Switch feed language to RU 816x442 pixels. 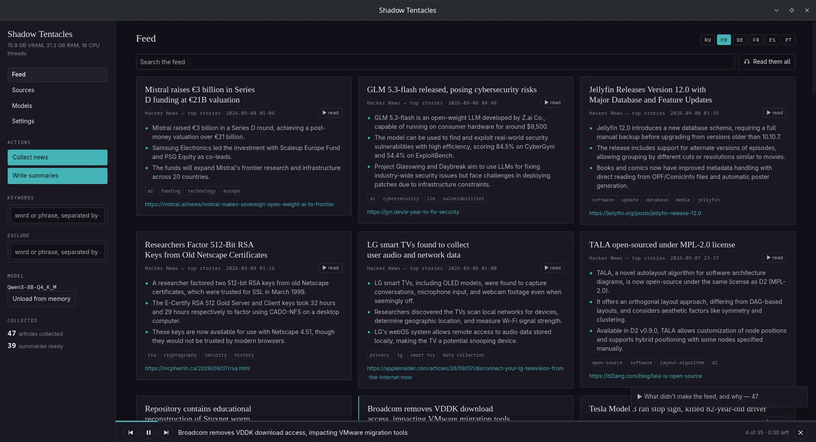(x=708, y=40)
